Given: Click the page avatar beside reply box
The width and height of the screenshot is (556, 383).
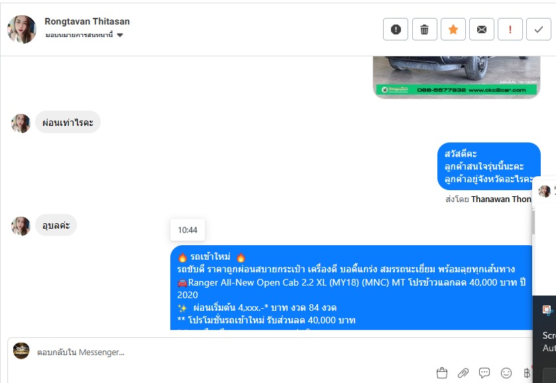Looking at the screenshot, I should point(21,351).
